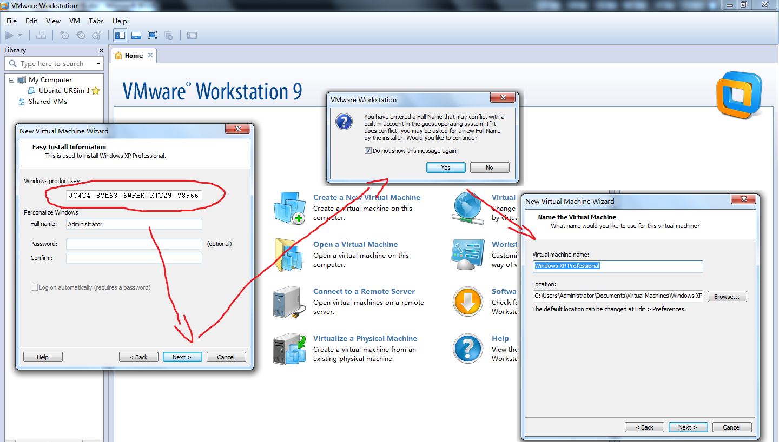Image resolution: width=779 pixels, height=442 pixels.
Task: Click Back in Easy Install wizard
Action: click(139, 357)
